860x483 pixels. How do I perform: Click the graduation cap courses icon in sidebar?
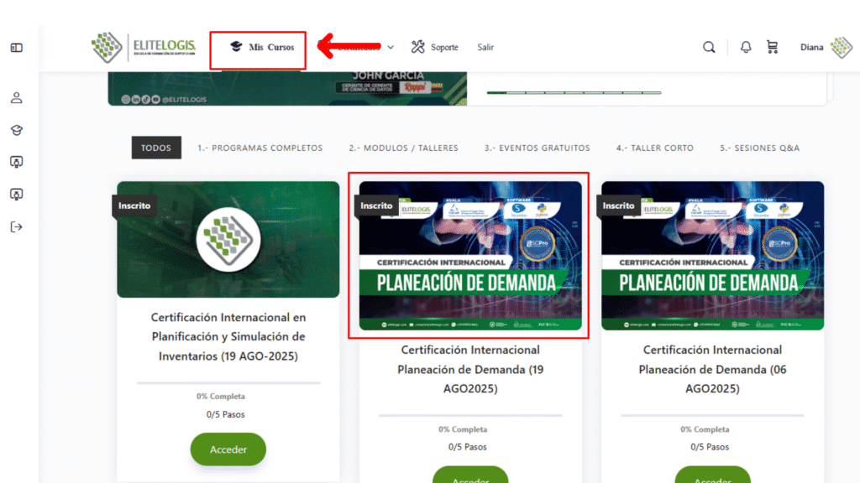point(17,130)
